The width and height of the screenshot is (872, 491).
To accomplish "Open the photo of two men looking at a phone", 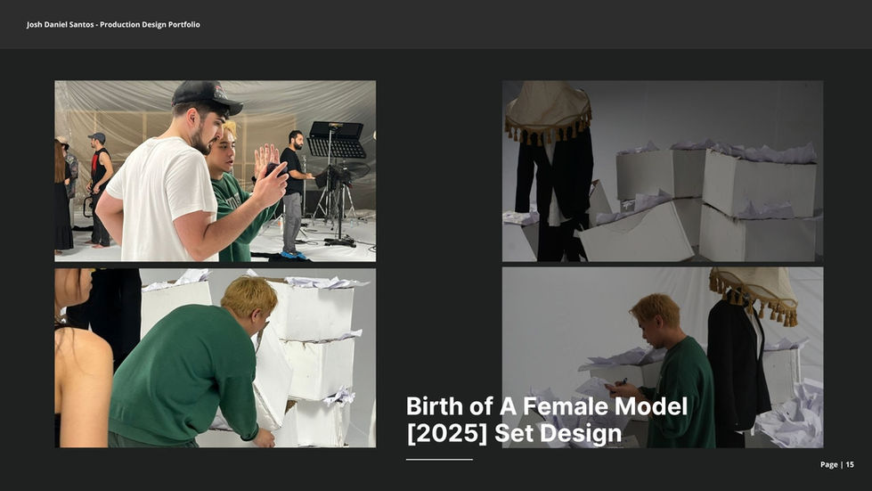I will coord(216,171).
